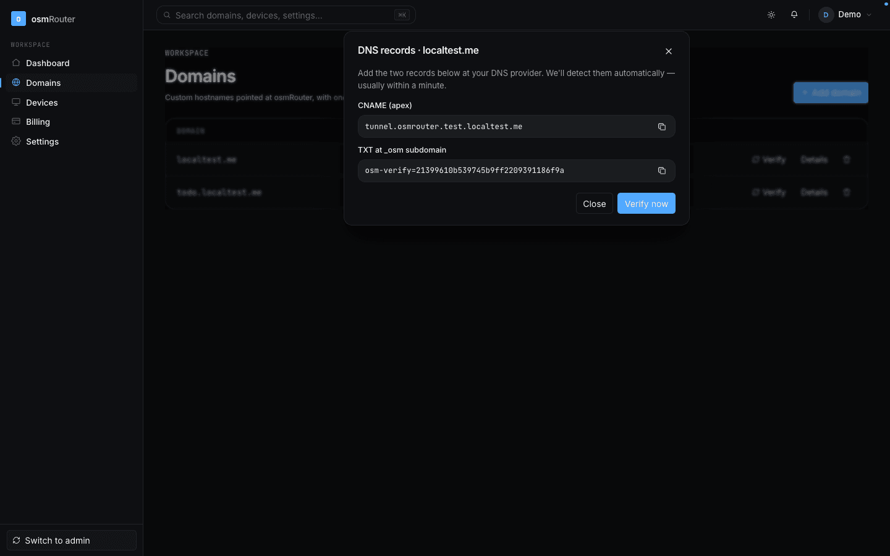Click the Dashboard home icon

point(16,63)
